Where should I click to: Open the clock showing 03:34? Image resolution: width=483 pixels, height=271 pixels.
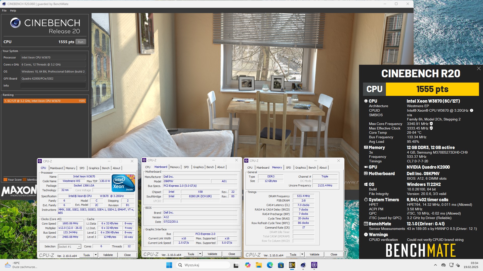coord(471,265)
